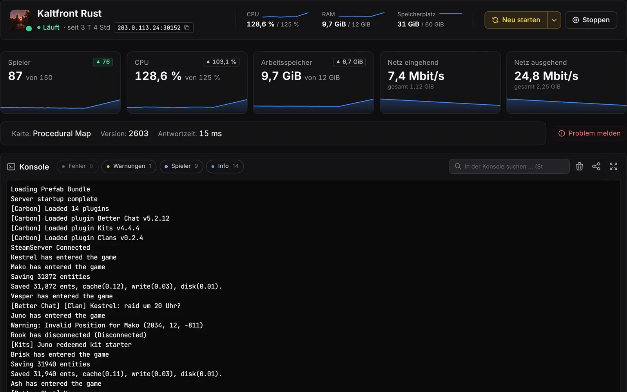The width and height of the screenshot is (627, 392).
Task: Select 'Rook has disconnected' log line
Action: 78,335
